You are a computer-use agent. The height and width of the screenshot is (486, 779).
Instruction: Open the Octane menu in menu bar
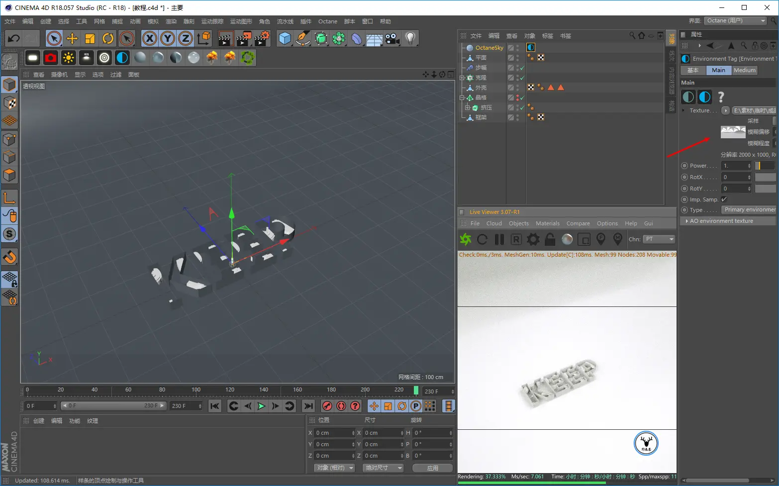click(x=327, y=21)
